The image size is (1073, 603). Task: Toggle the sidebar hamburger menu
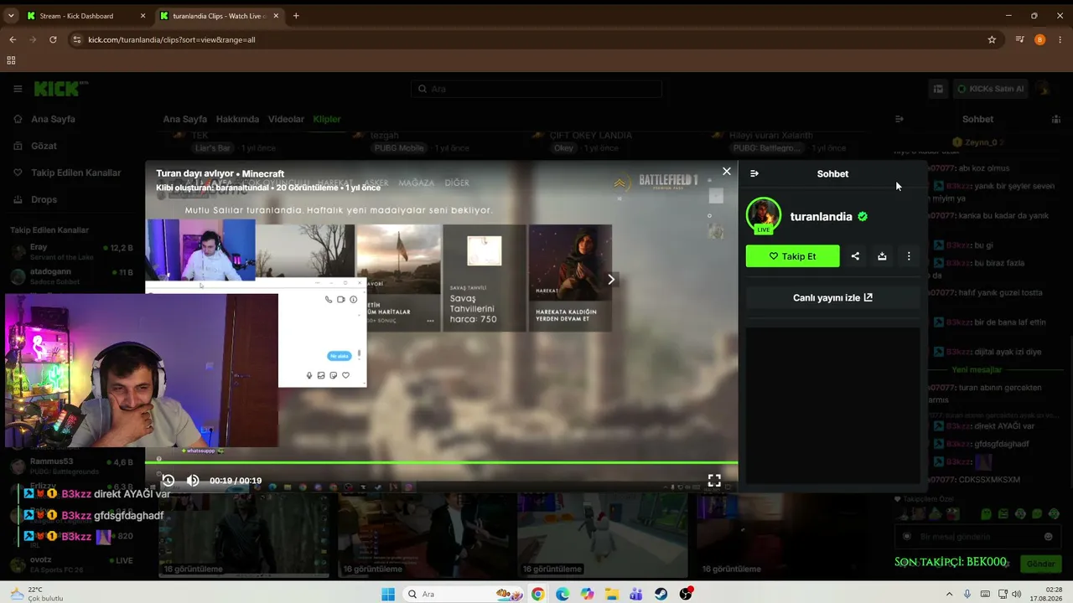coord(18,89)
